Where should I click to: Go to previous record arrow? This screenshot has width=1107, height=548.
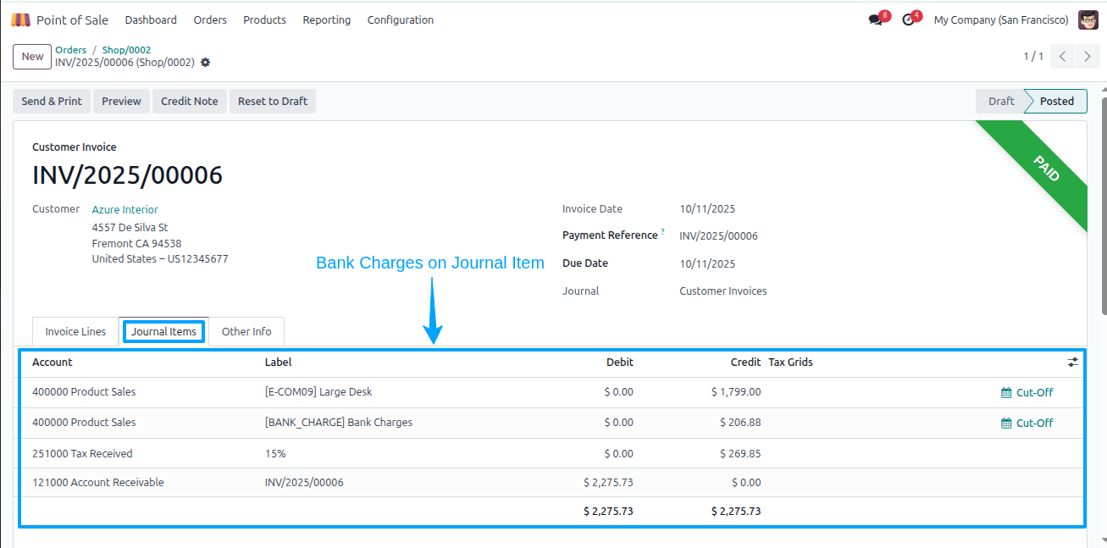pos(1063,57)
